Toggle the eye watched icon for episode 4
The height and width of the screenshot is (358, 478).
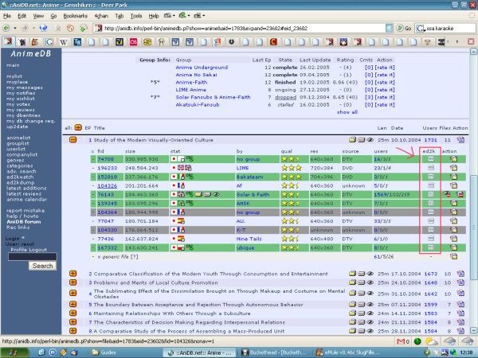click(x=370, y=294)
